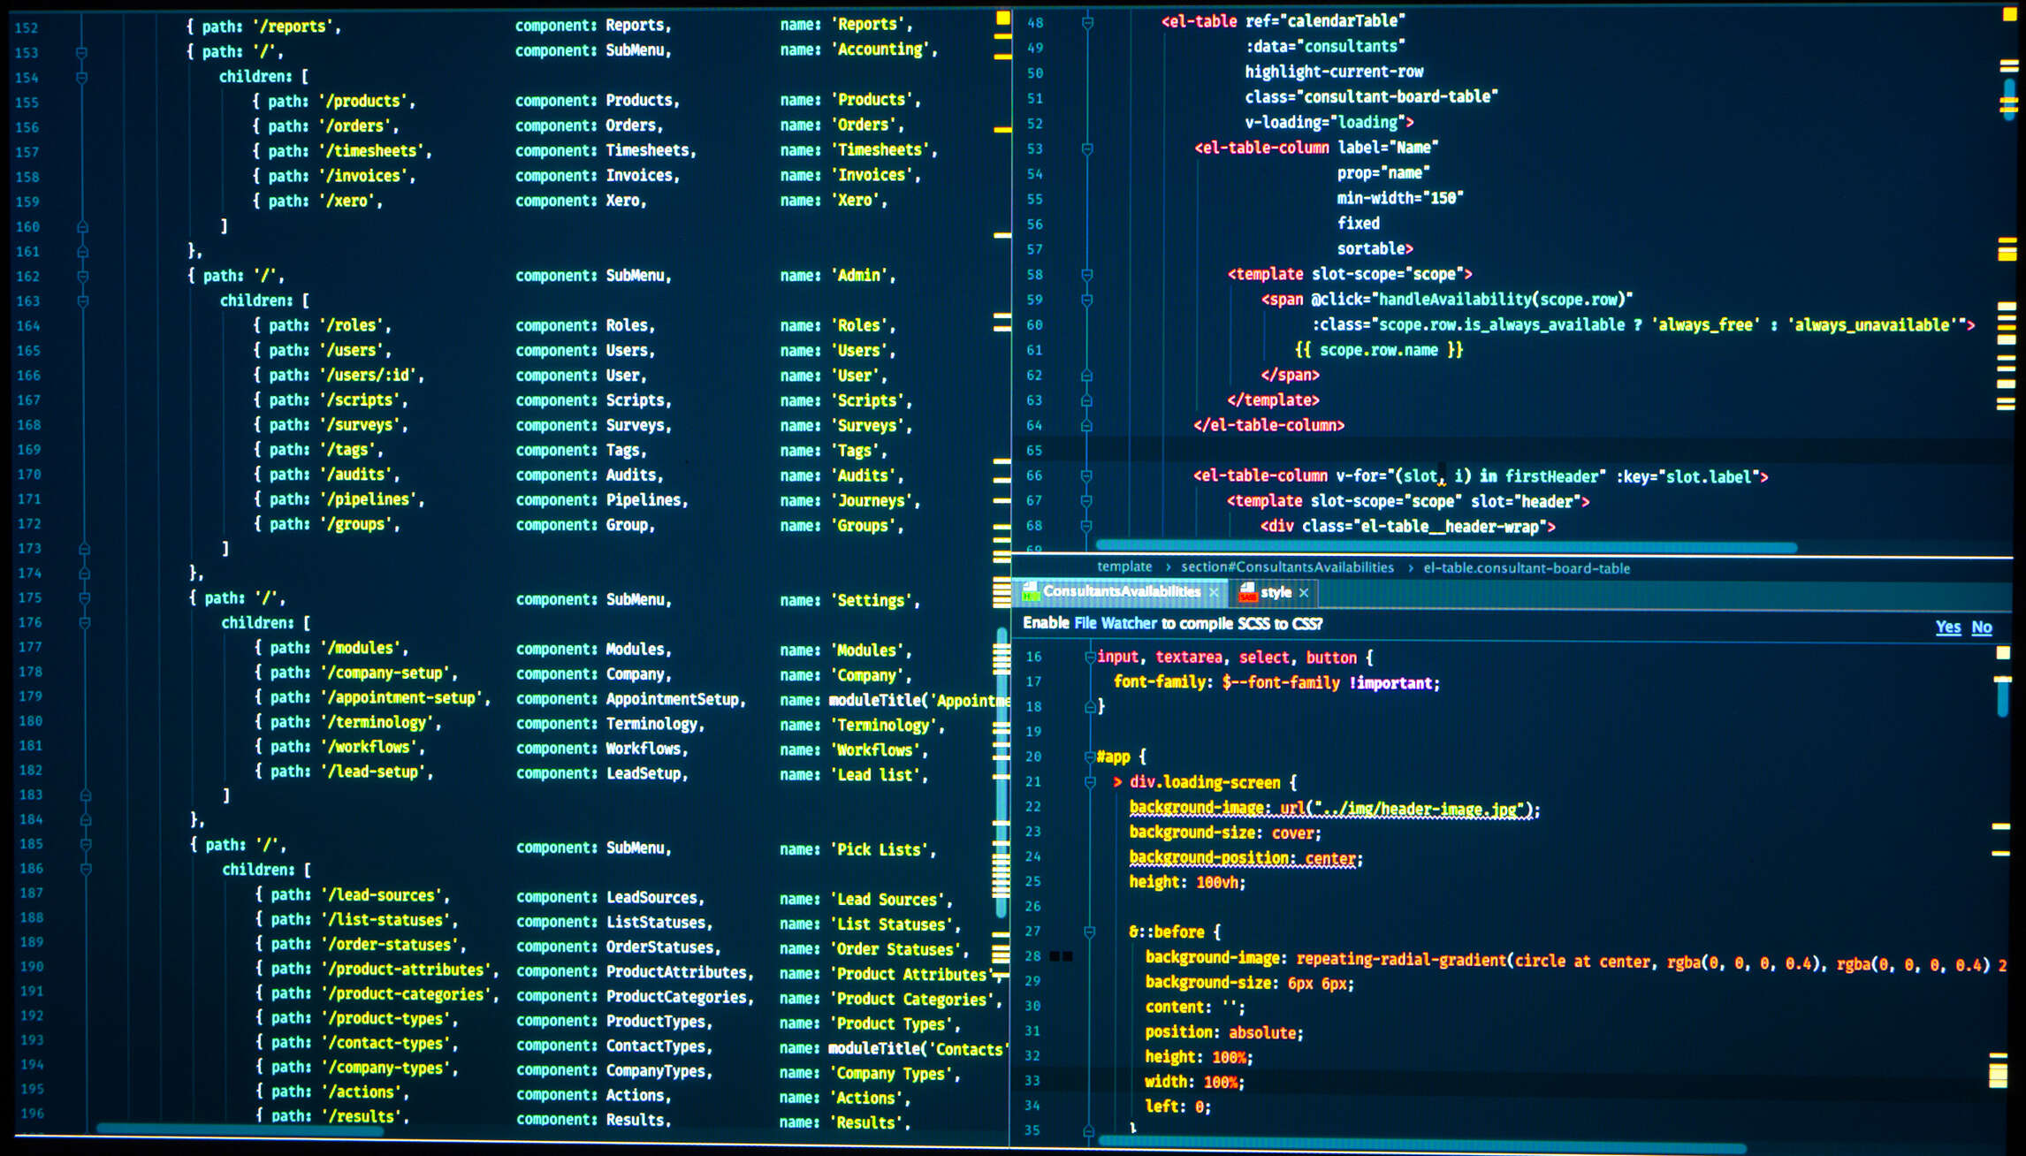Image resolution: width=2026 pixels, height=1156 pixels.
Task: Close the style editor tab
Action: pyautogui.click(x=1304, y=593)
